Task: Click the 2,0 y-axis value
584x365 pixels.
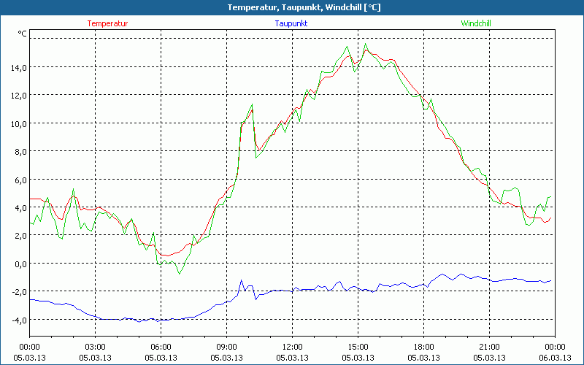Action: point(21,236)
